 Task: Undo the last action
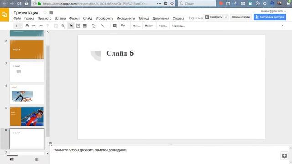point(34,26)
